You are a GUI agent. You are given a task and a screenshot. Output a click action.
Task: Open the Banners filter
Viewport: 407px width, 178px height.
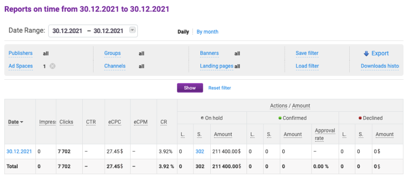pos(209,53)
